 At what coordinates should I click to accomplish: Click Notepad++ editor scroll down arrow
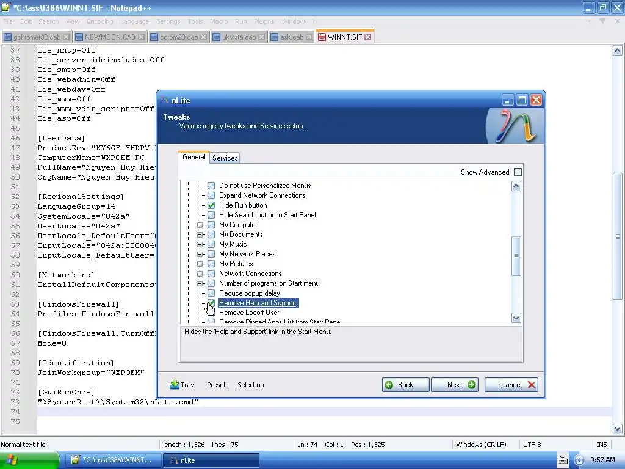pyautogui.click(x=618, y=429)
